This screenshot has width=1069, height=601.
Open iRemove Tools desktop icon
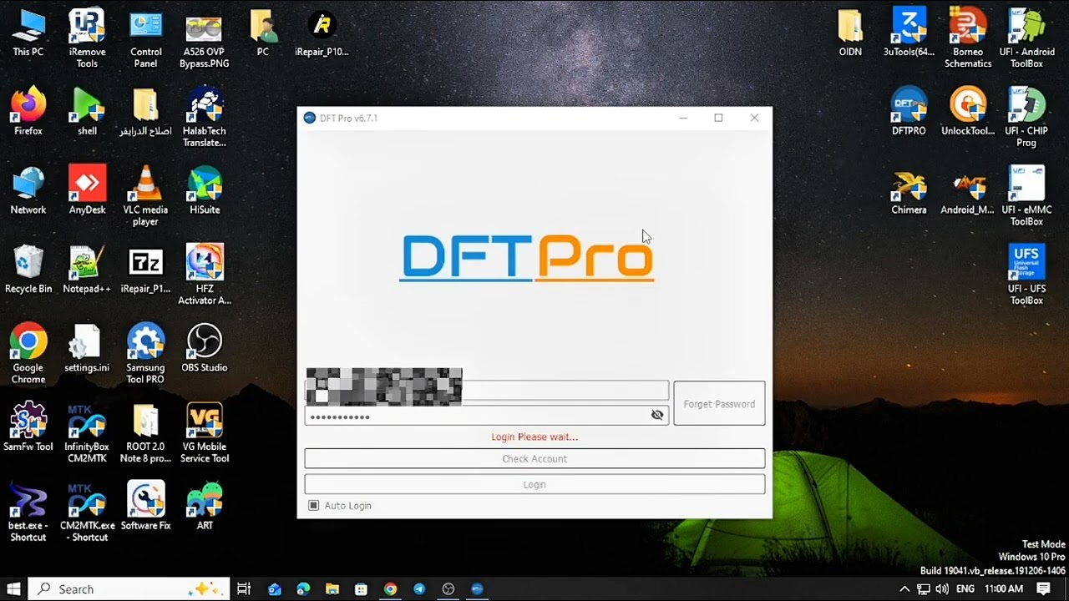click(87, 39)
